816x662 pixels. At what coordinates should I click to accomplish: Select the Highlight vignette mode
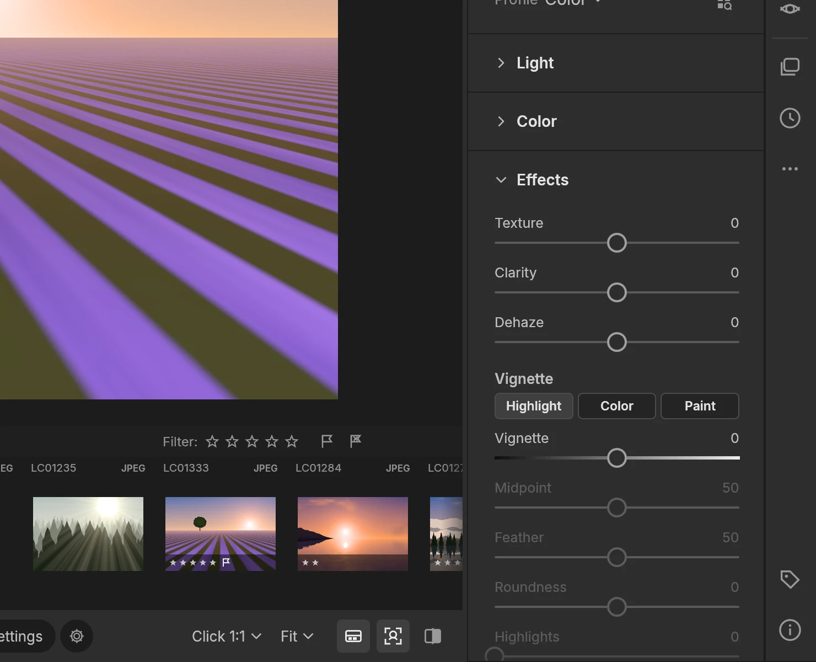point(534,406)
